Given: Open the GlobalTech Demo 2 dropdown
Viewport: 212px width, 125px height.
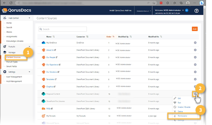Looking at the screenshot, I should click(144, 11).
